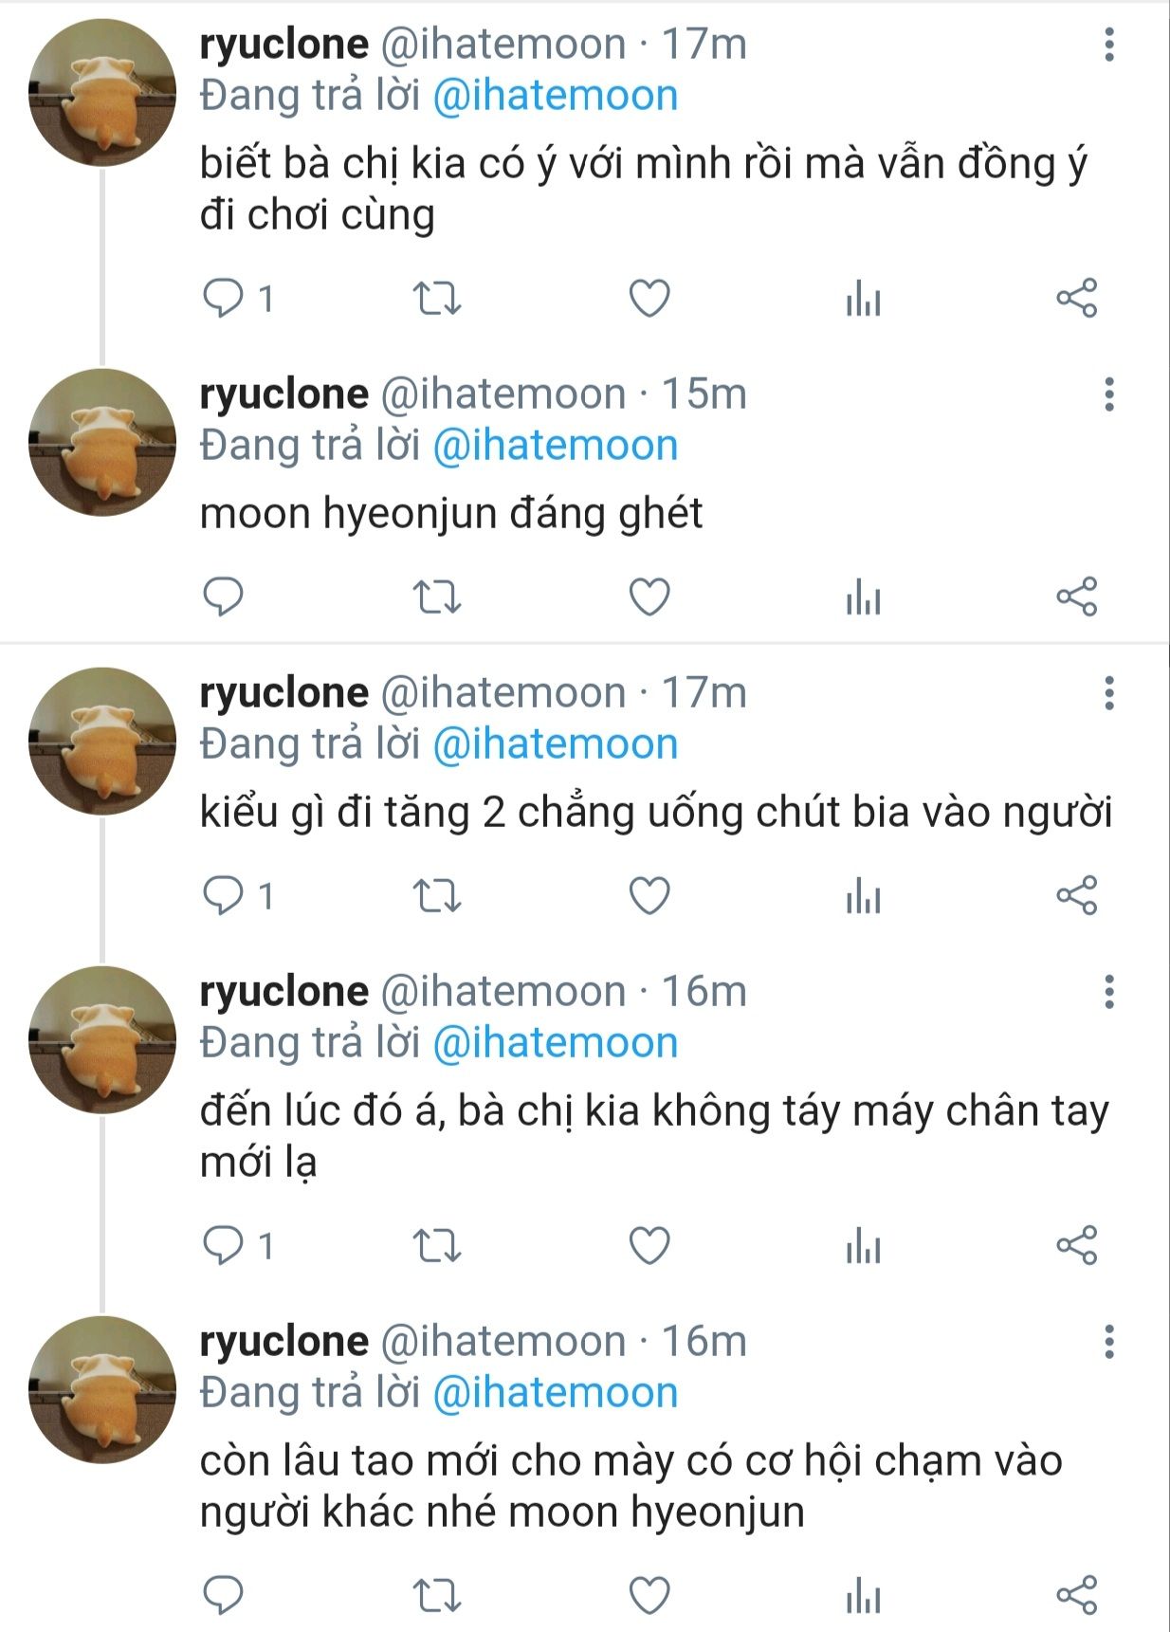Open @ihatemoon reply link in bottom tweet
1170x1632 pixels.
point(556,1392)
